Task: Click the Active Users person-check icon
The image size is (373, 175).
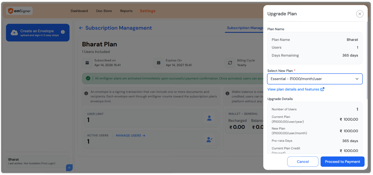Action: coord(209,140)
